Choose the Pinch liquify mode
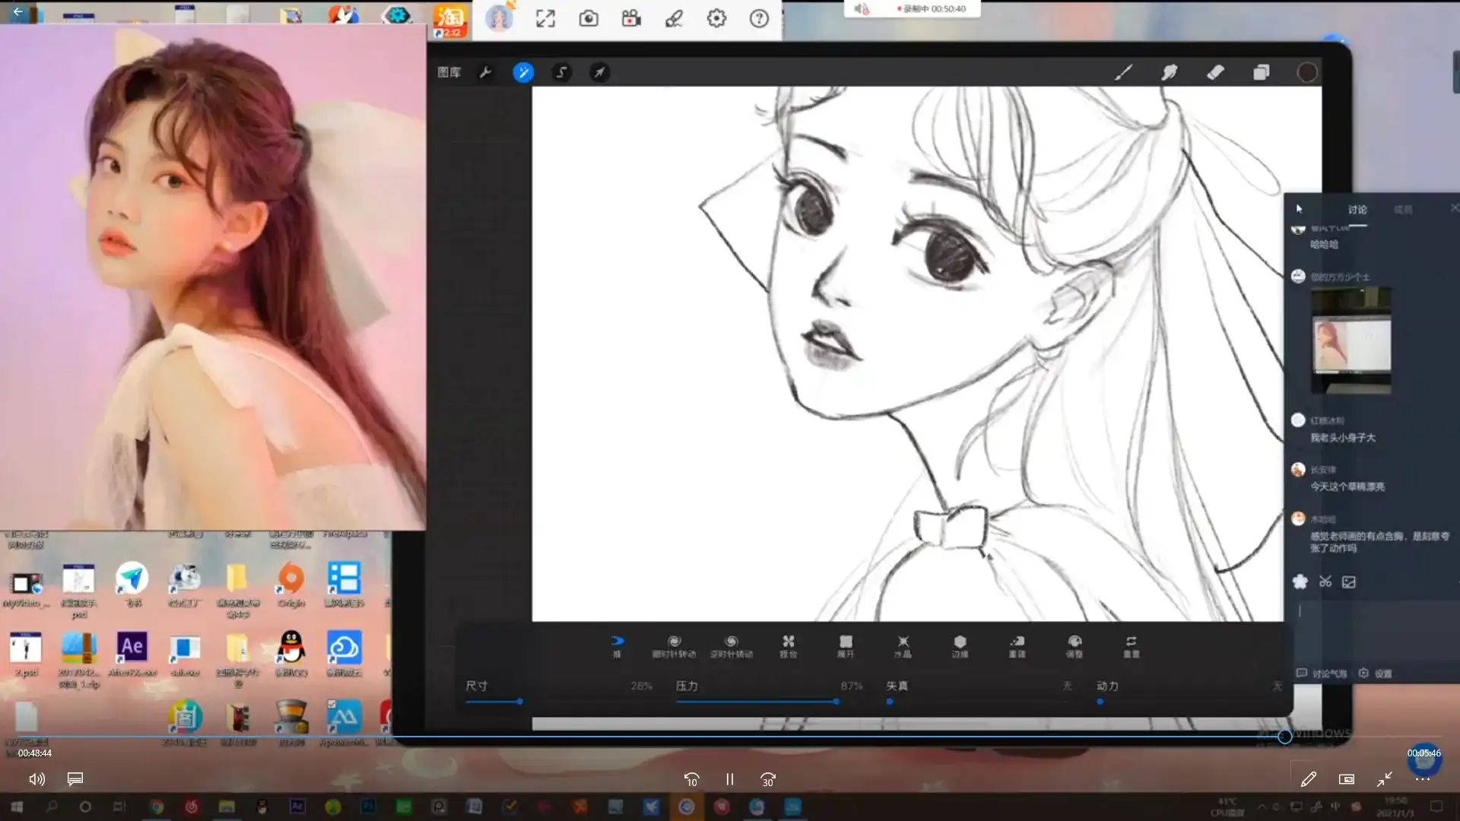Viewport: 1460px width, 821px height. 788,646
